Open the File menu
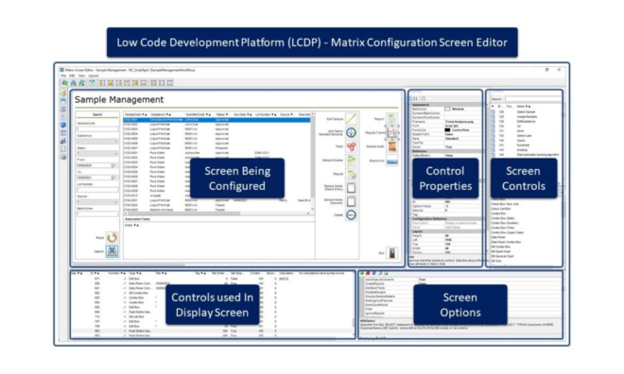624x374 pixels. pos(63,76)
